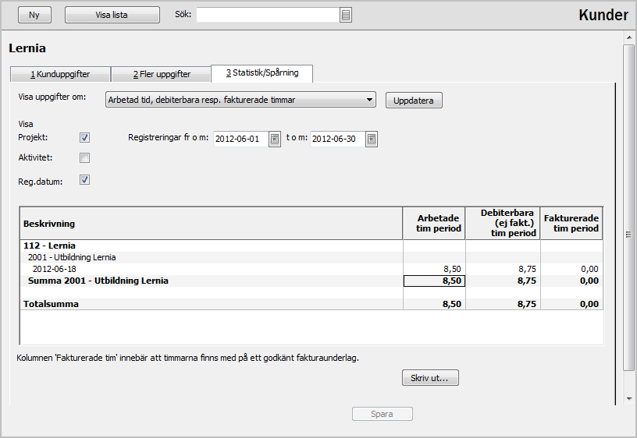The width and height of the screenshot is (637, 438).
Task: Click the to date field 2012-06-30
Action: [x=337, y=139]
